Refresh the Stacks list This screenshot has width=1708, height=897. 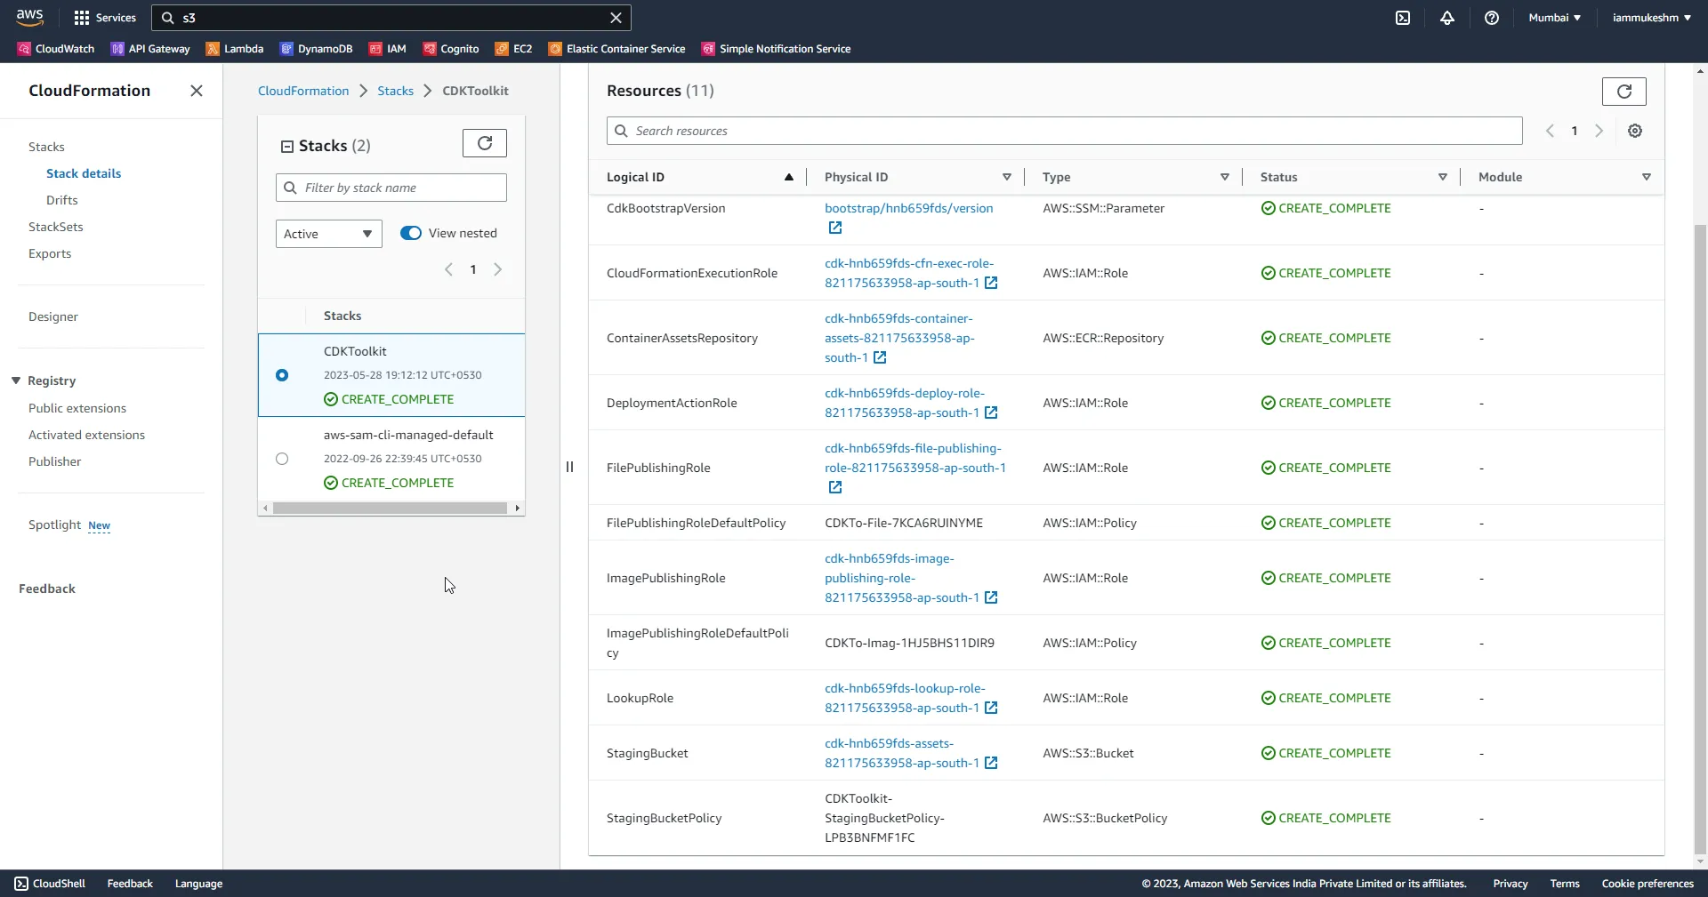pyautogui.click(x=484, y=143)
